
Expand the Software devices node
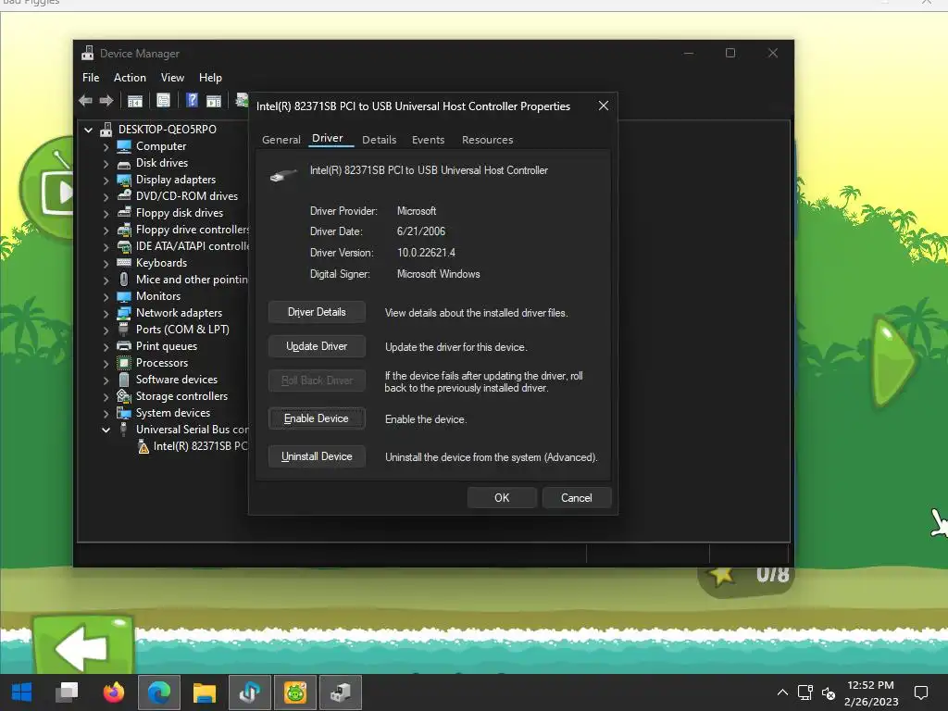coord(106,380)
